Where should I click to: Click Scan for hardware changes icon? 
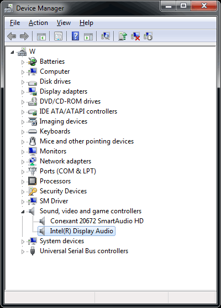click(x=106, y=37)
